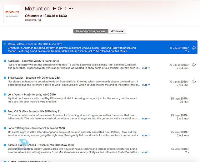
Task: Toggle unplayed dot for John O'Callaghan episode
Action: click(5, 128)
